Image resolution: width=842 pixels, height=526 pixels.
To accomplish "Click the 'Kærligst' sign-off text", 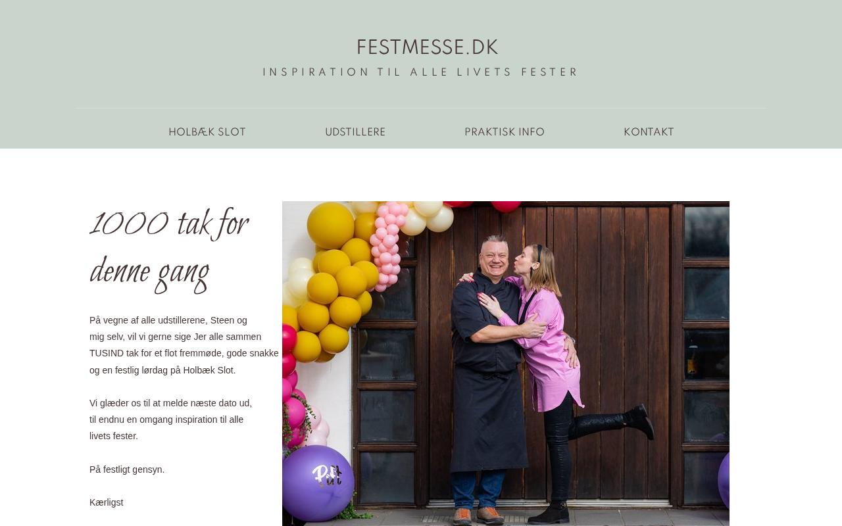I will click(x=107, y=502).
